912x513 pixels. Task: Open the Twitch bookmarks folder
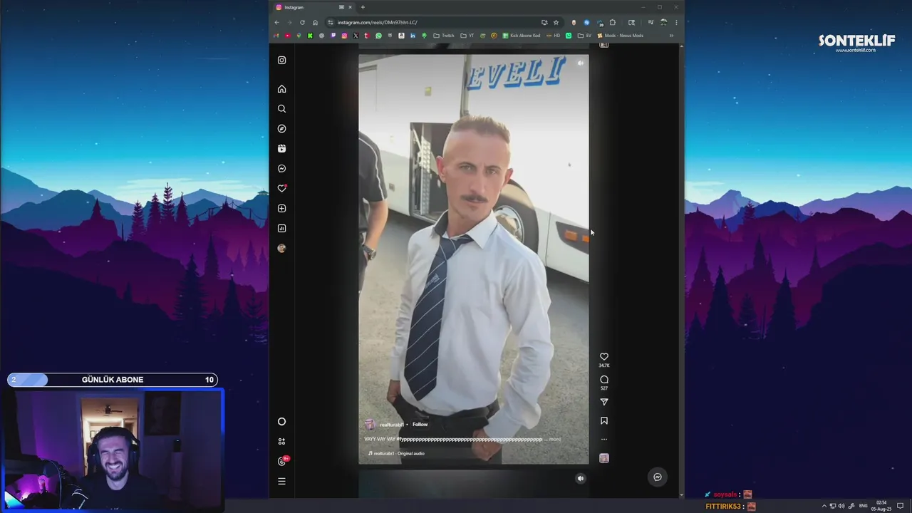pos(443,36)
